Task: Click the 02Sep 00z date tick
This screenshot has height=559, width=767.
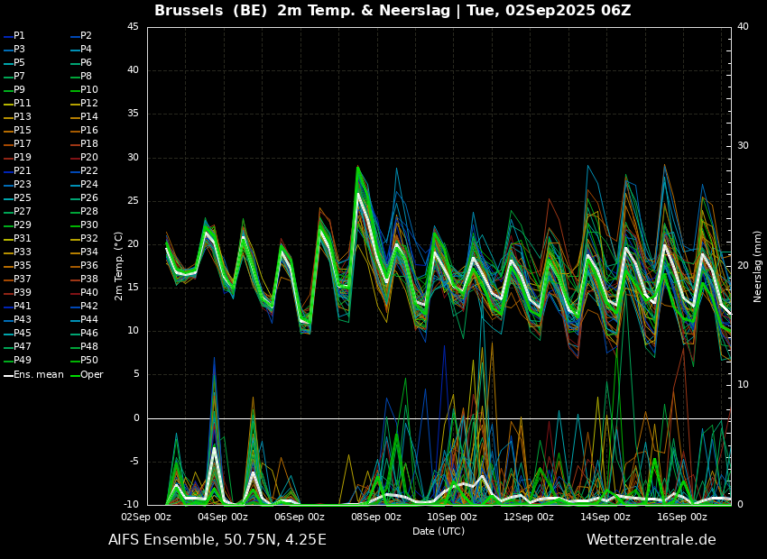Action: click(x=147, y=518)
